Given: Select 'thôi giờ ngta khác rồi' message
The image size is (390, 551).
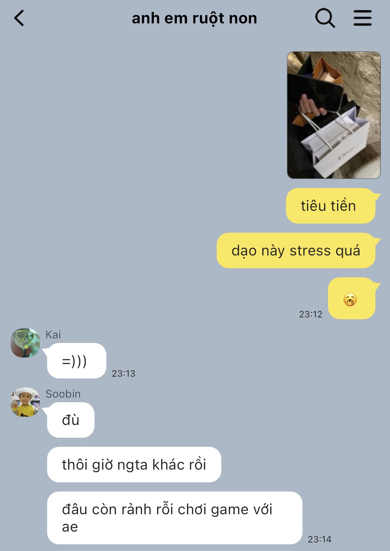Looking at the screenshot, I should 134,464.
